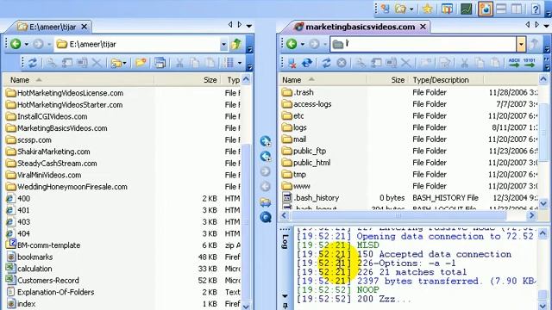
Task: Click green Back arrow in local pane
Action: pos(16,44)
